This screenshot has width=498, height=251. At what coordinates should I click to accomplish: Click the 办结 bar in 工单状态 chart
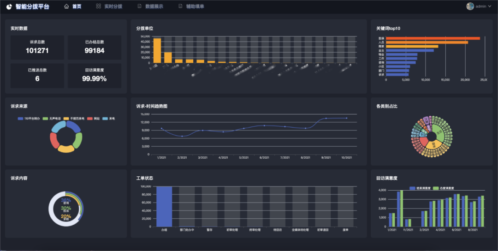tap(164, 206)
